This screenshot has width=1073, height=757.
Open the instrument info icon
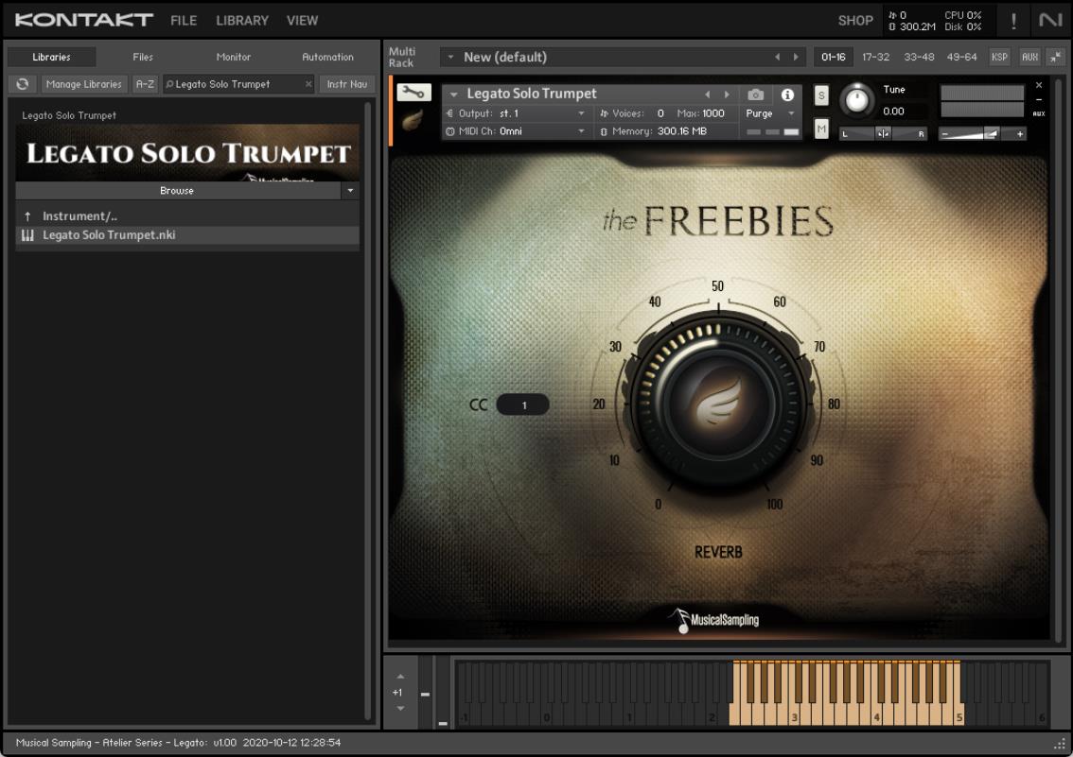pyautogui.click(x=787, y=95)
